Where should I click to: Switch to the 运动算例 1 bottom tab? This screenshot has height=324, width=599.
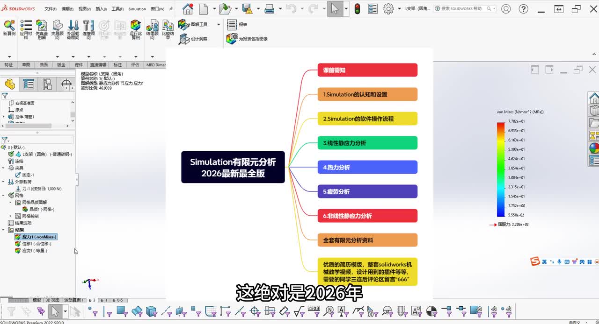(x=73, y=300)
